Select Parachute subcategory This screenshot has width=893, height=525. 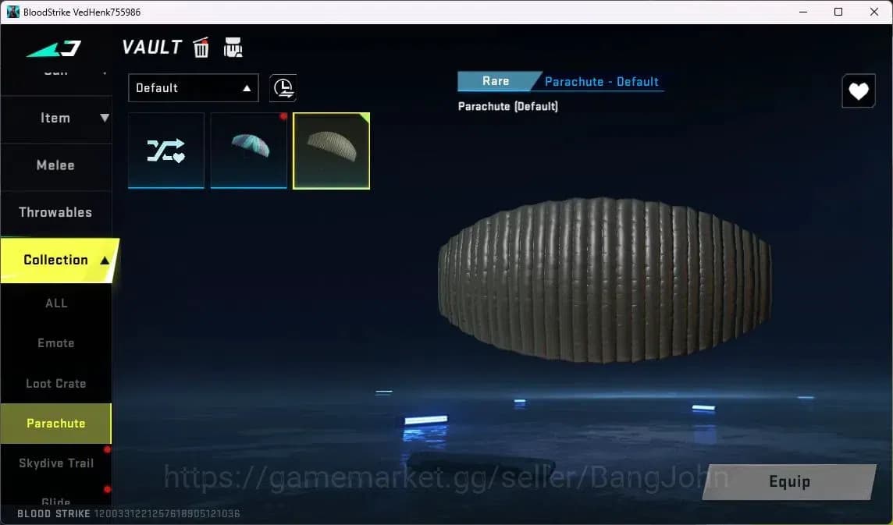pos(56,424)
